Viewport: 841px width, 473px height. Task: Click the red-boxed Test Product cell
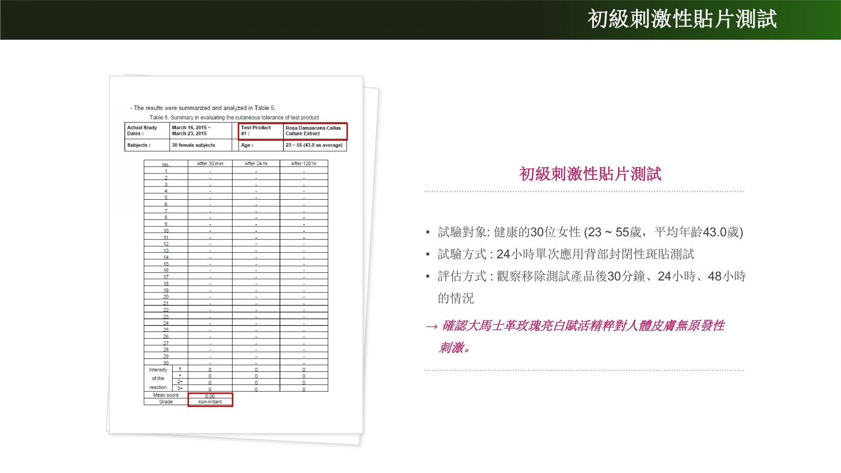pos(261,131)
